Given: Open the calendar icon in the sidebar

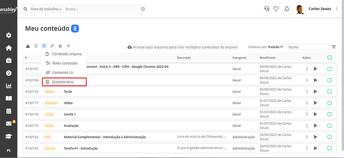Looking at the screenshot, I should (x=9, y=111).
